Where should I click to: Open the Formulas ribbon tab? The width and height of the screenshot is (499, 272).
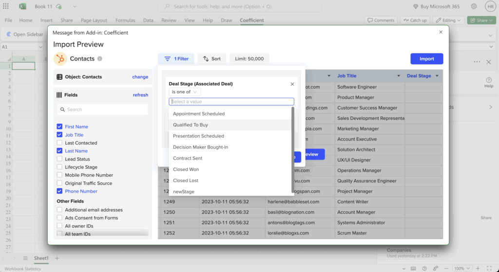coord(125,20)
